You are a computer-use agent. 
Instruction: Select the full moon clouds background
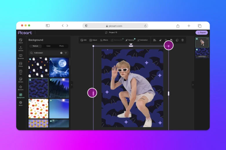coord(59,67)
